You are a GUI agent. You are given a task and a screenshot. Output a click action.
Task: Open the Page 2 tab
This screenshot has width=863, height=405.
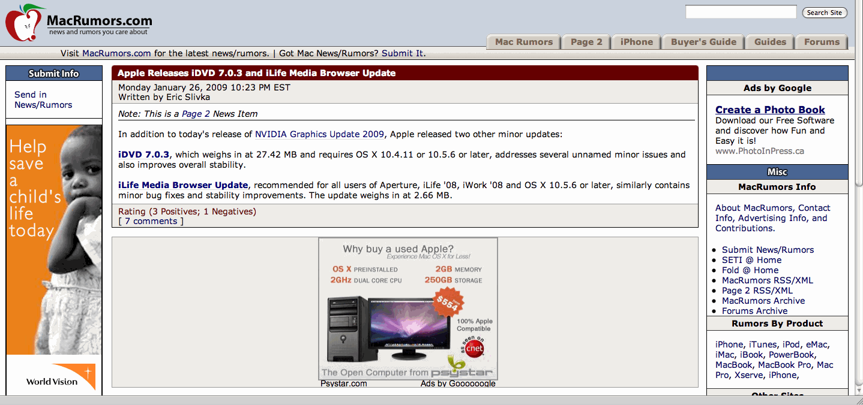click(x=586, y=42)
